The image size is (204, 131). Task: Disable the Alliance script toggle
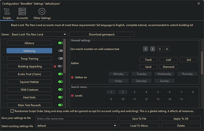pos(61,43)
